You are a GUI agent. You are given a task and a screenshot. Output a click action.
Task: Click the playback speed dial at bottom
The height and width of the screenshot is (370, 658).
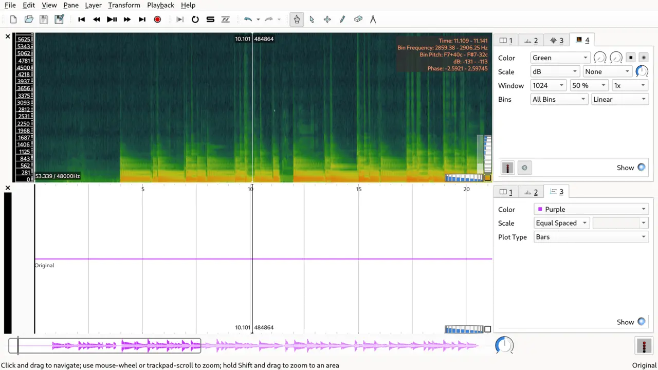(x=504, y=345)
